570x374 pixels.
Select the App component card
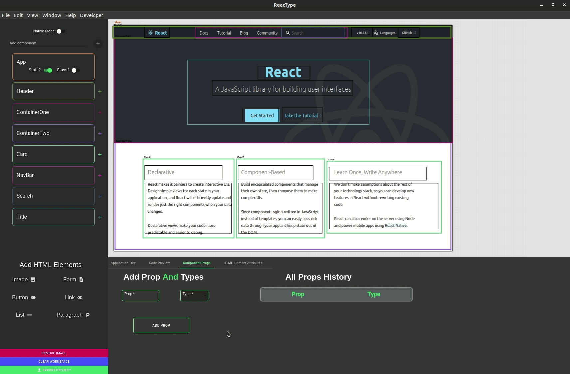(x=53, y=67)
